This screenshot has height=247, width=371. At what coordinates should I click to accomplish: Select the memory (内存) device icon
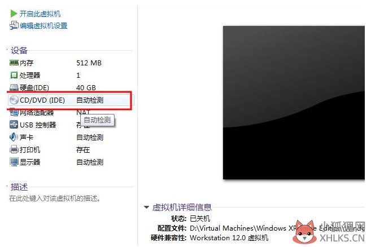coord(14,63)
